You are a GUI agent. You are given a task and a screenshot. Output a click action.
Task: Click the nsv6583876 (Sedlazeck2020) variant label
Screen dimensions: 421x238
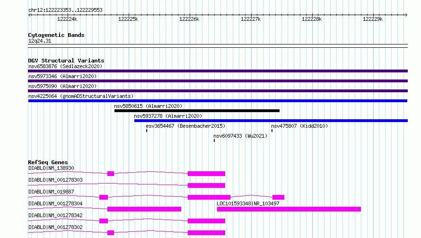[65, 66]
